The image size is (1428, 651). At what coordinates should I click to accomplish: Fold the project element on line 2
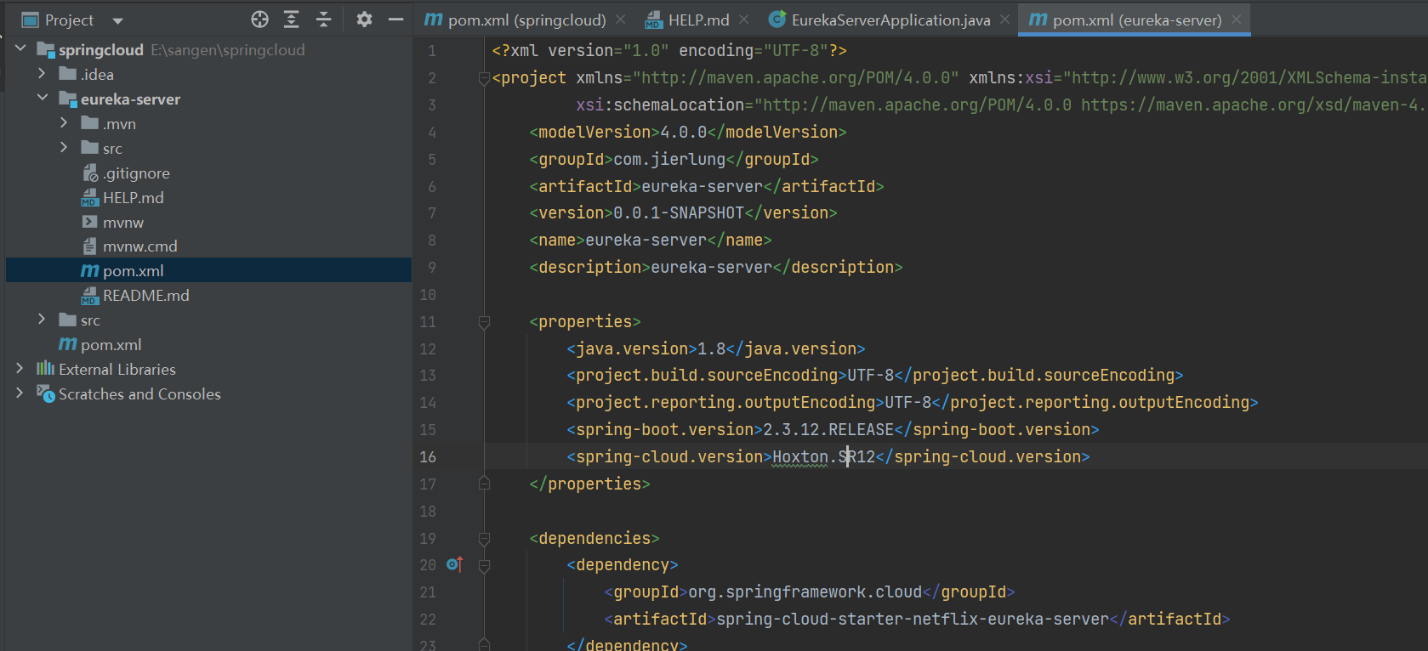[484, 79]
